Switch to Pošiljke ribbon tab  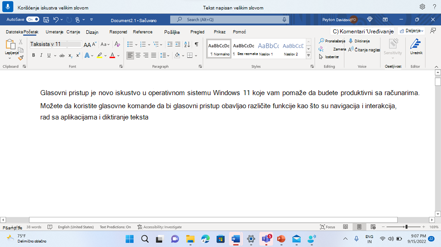172,32
